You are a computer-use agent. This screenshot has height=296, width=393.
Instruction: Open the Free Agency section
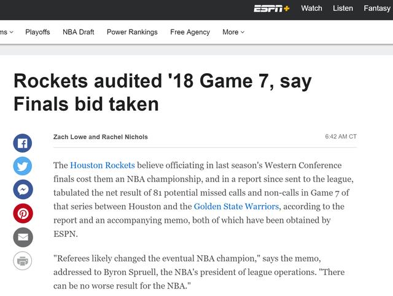[x=190, y=32]
